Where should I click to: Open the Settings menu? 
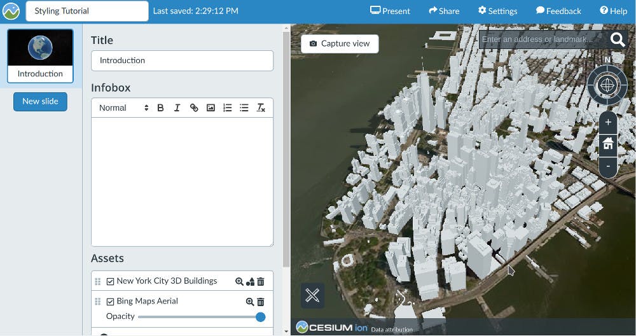(x=497, y=11)
